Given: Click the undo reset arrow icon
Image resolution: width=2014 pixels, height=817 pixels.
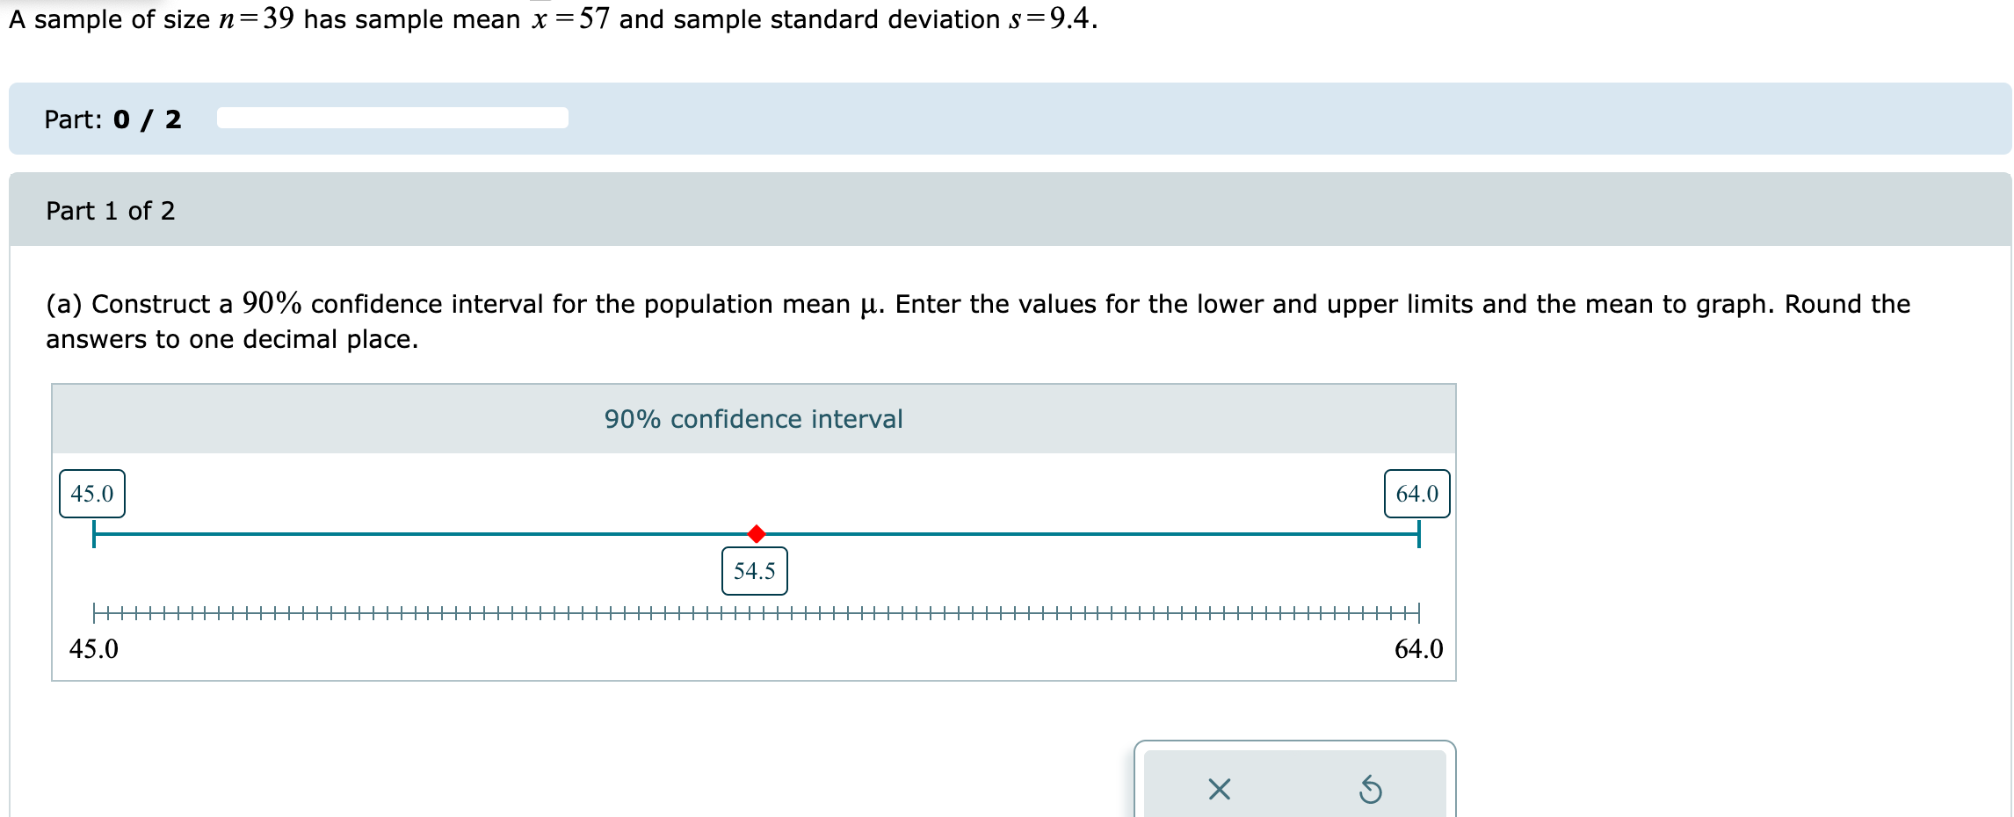Looking at the screenshot, I should tap(1372, 789).
